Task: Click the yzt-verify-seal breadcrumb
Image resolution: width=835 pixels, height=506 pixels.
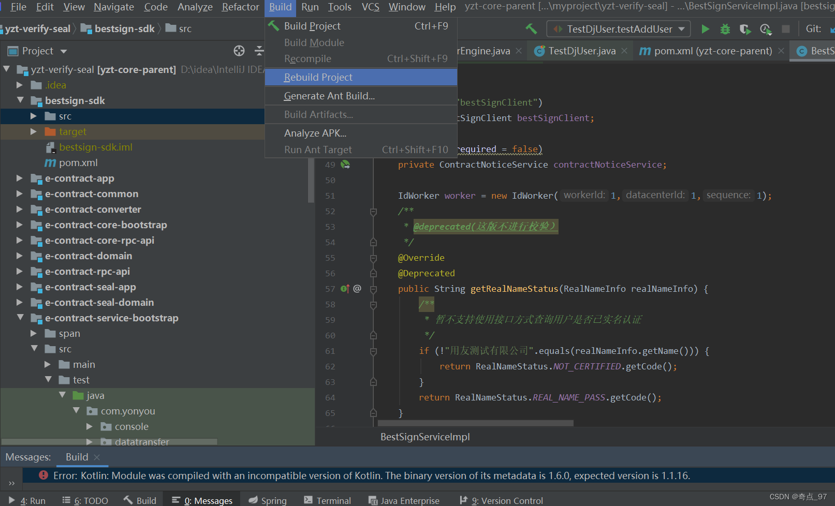Action: pyautogui.click(x=36, y=29)
